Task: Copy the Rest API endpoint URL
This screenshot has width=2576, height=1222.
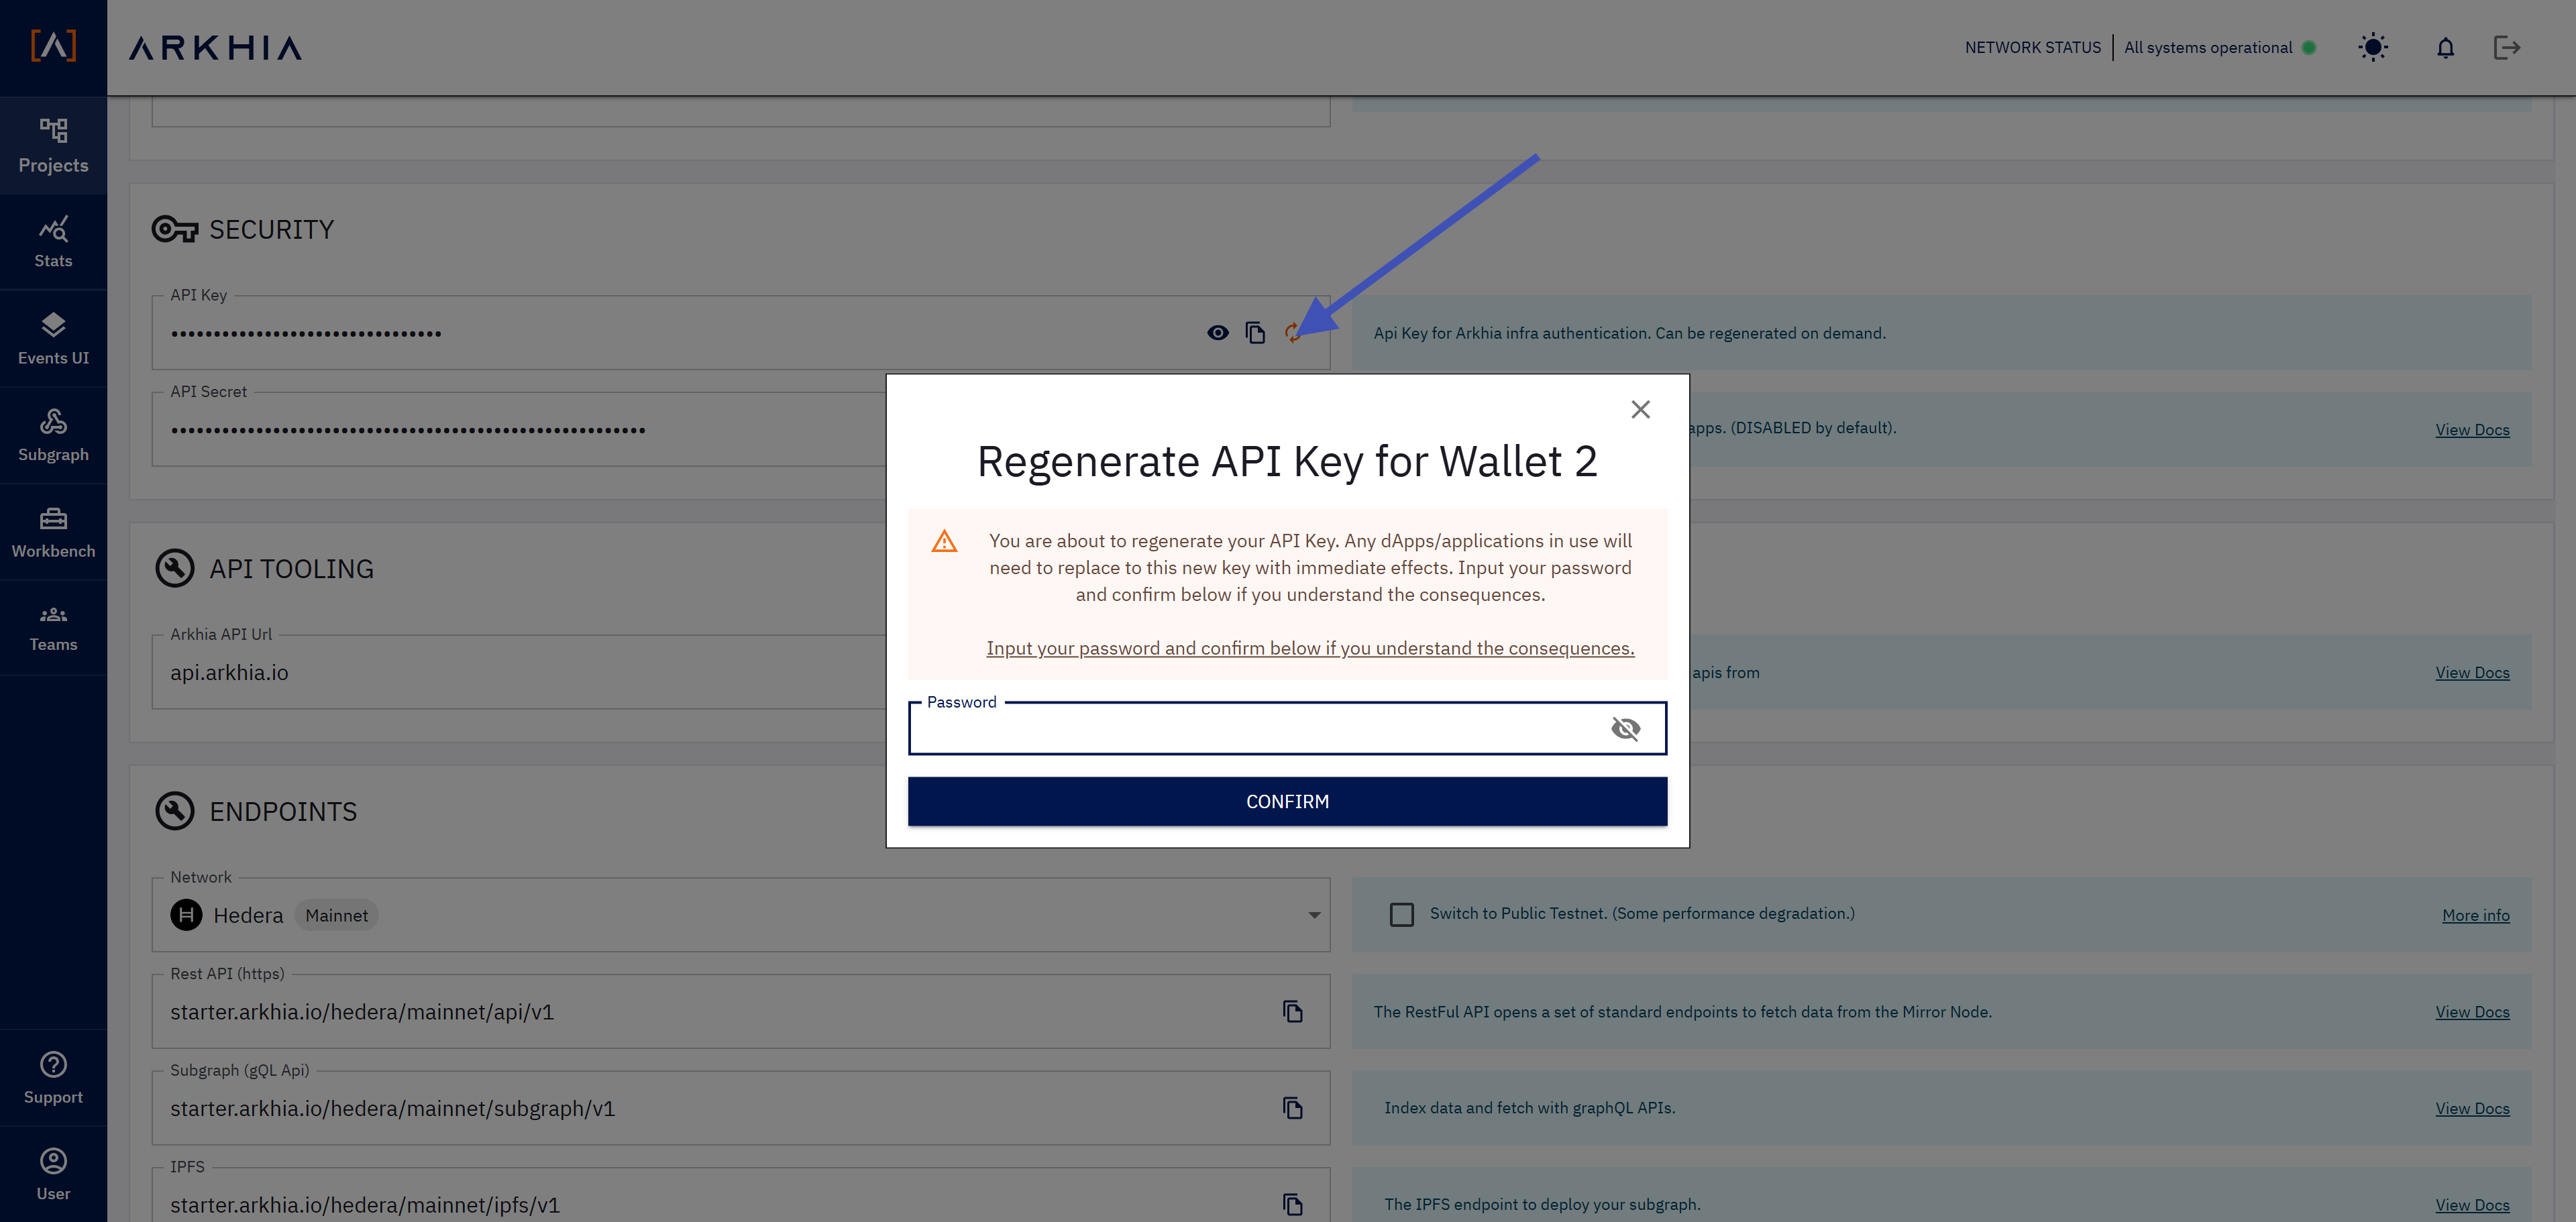Action: click(1292, 1011)
